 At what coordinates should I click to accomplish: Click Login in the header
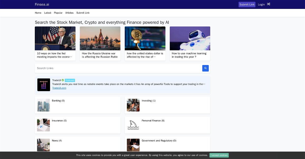click(261, 5)
